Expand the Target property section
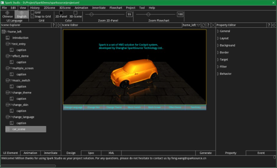The width and height of the screenshot is (277, 168). 218,59
